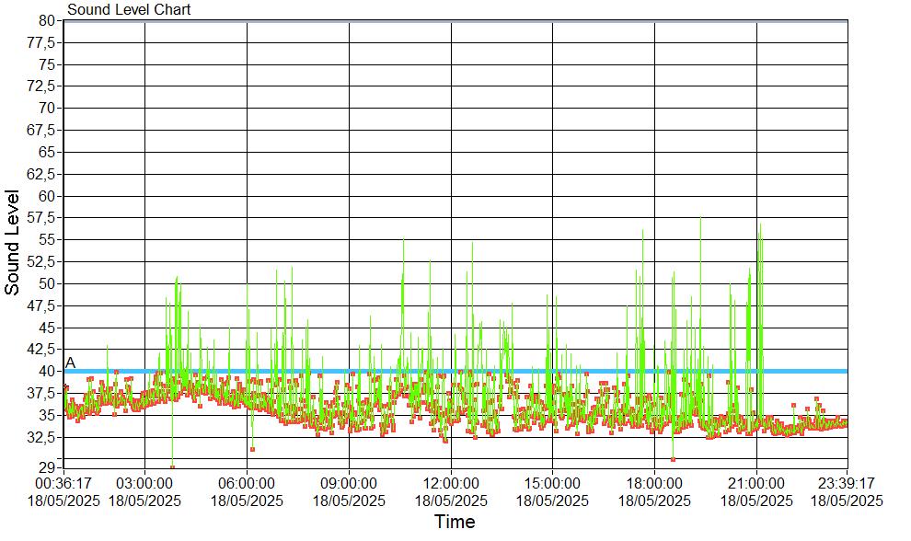The image size is (911, 541).
Task: Click the 80 value on the y-axis
Action: (47, 20)
